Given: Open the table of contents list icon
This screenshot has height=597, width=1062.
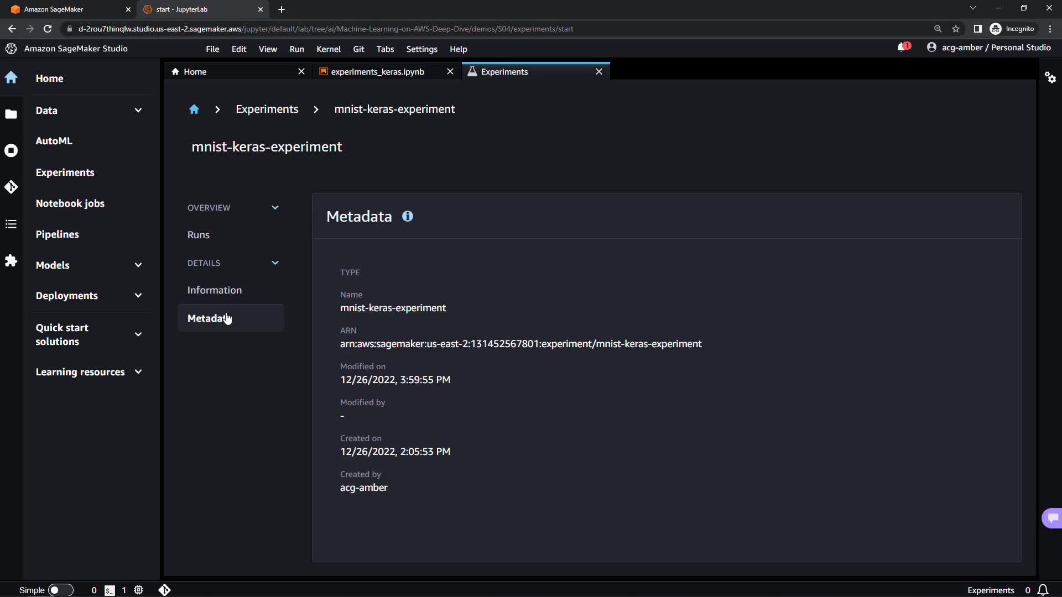Looking at the screenshot, I should coord(11,224).
